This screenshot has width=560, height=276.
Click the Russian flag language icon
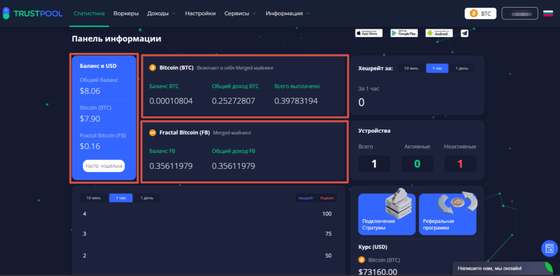(547, 13)
